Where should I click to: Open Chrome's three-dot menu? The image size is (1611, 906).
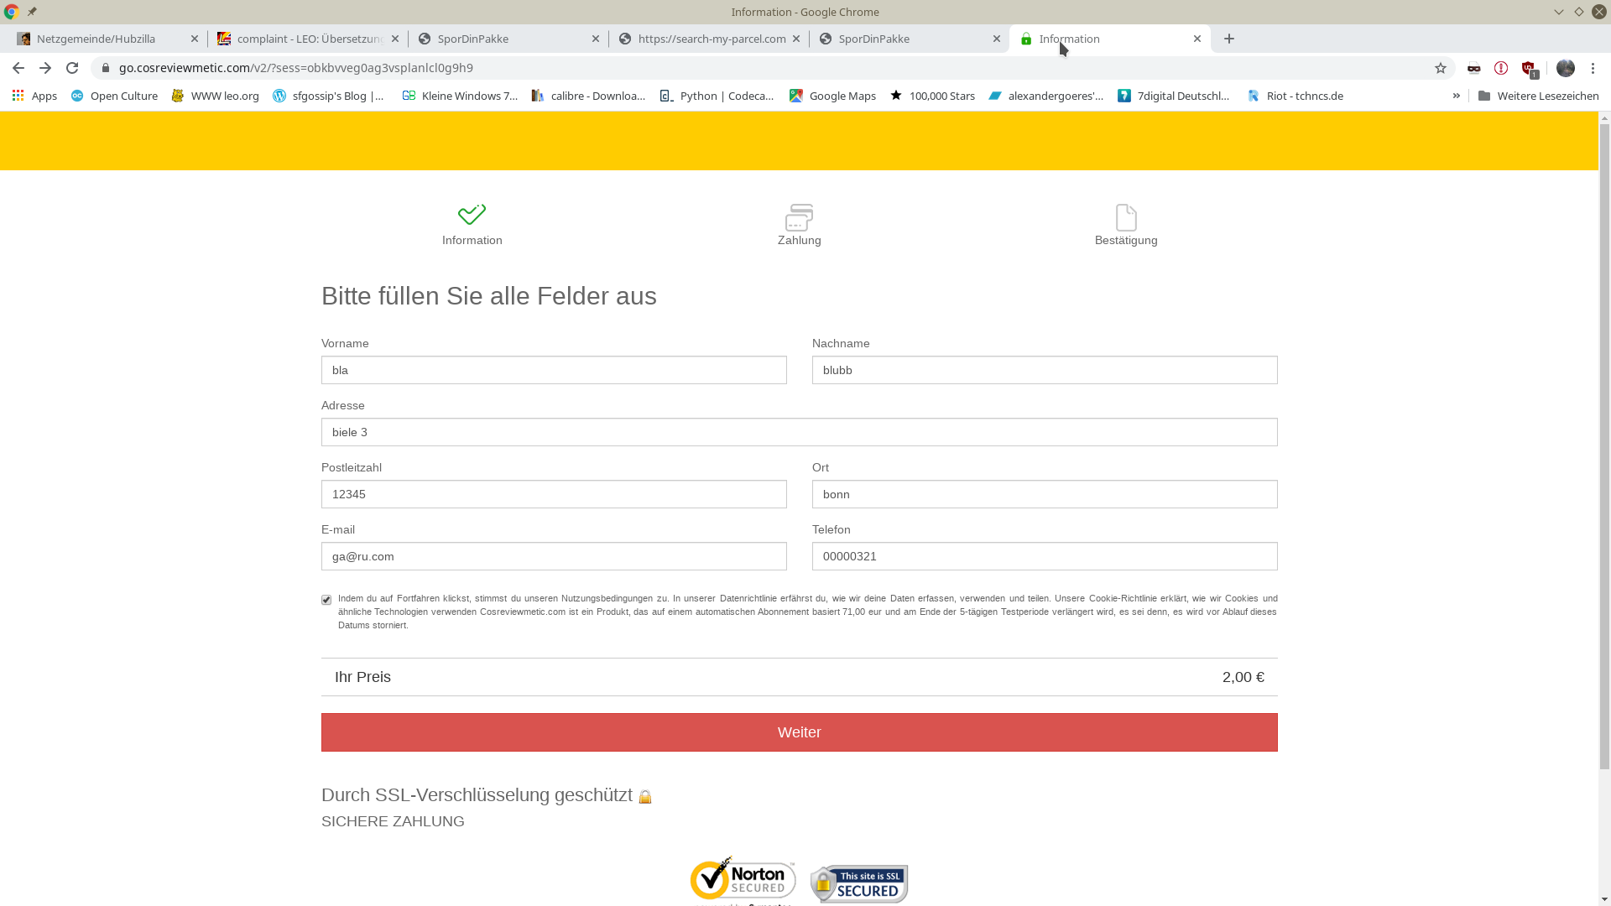[x=1593, y=68]
